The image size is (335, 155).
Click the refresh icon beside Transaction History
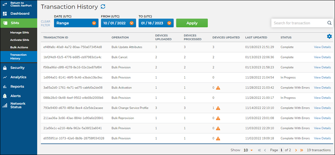(x=103, y=7)
